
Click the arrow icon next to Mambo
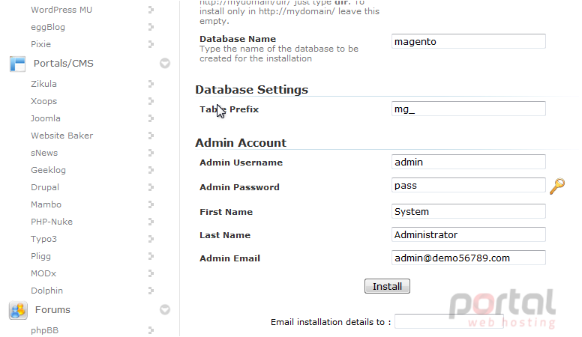151,204
